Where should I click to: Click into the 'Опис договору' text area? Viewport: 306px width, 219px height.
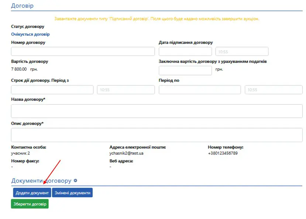pyautogui.click(x=157, y=135)
